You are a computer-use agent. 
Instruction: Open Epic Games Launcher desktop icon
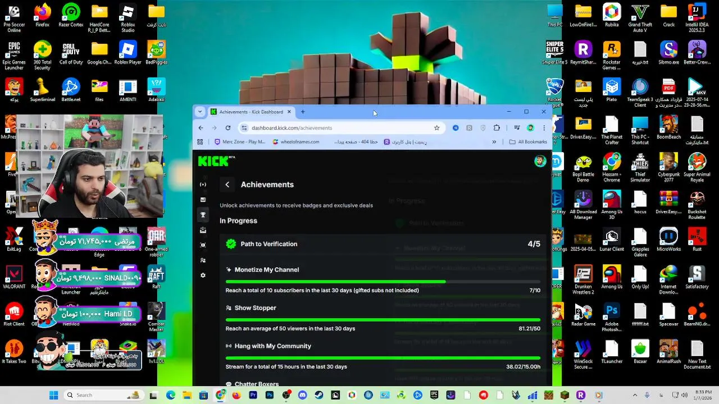(14, 56)
